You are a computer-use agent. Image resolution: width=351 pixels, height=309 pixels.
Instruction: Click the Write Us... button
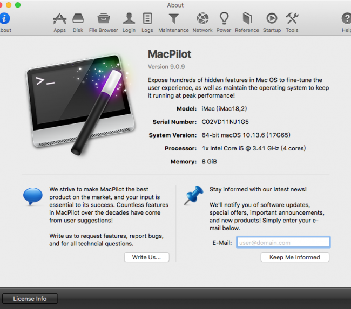147,257
